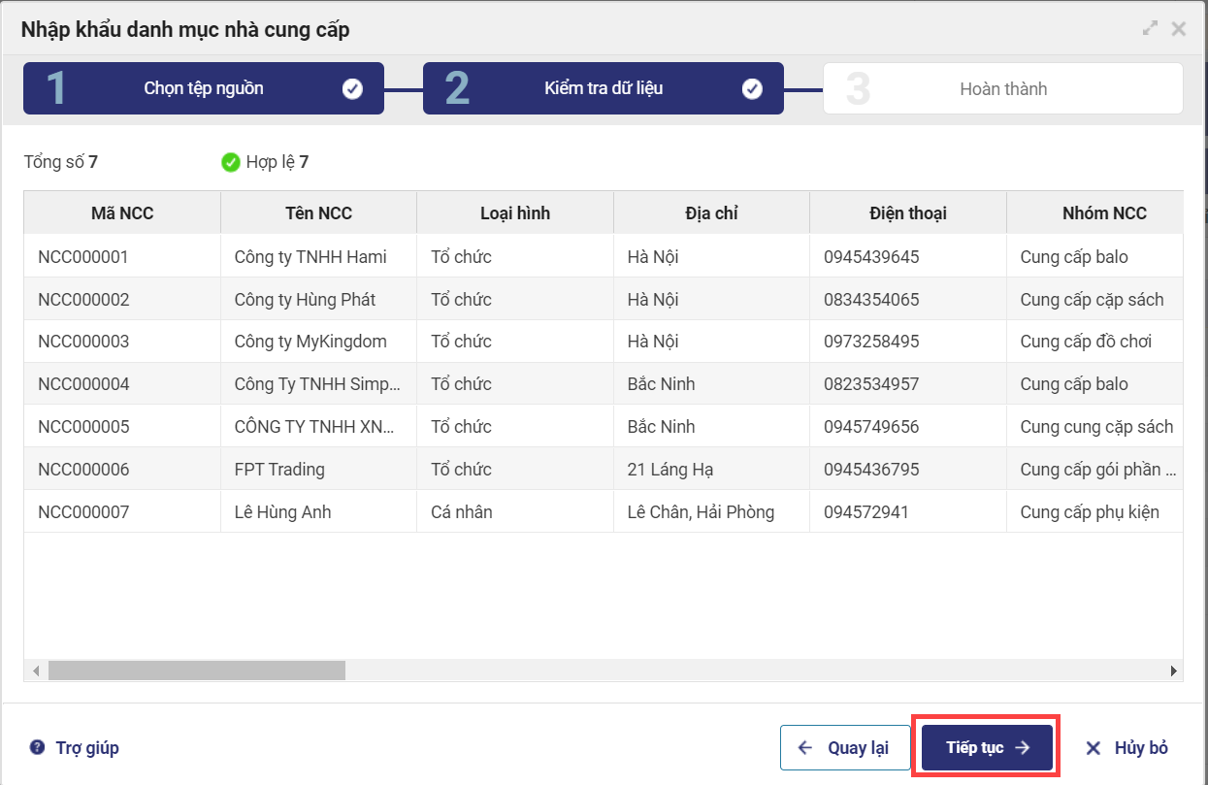Open step 3 Hoàn thành
The image size is (1208, 785).
1002,89
